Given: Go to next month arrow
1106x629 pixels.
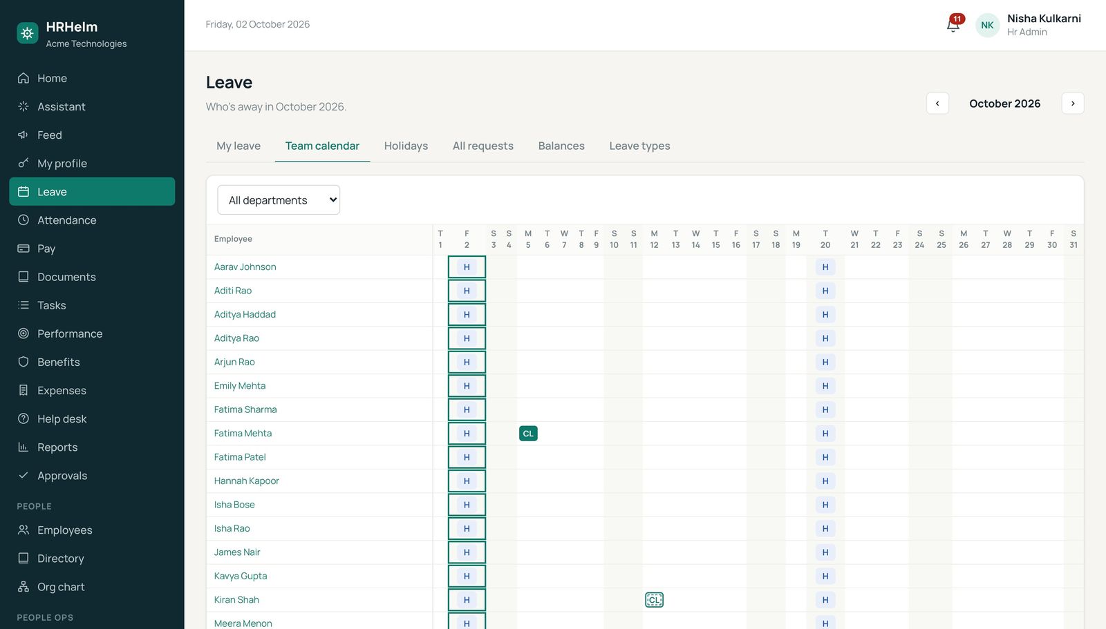Looking at the screenshot, I should (x=1073, y=104).
